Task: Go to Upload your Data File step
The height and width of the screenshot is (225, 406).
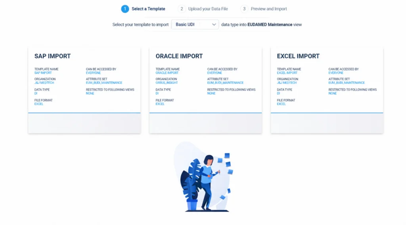Action: [x=208, y=9]
